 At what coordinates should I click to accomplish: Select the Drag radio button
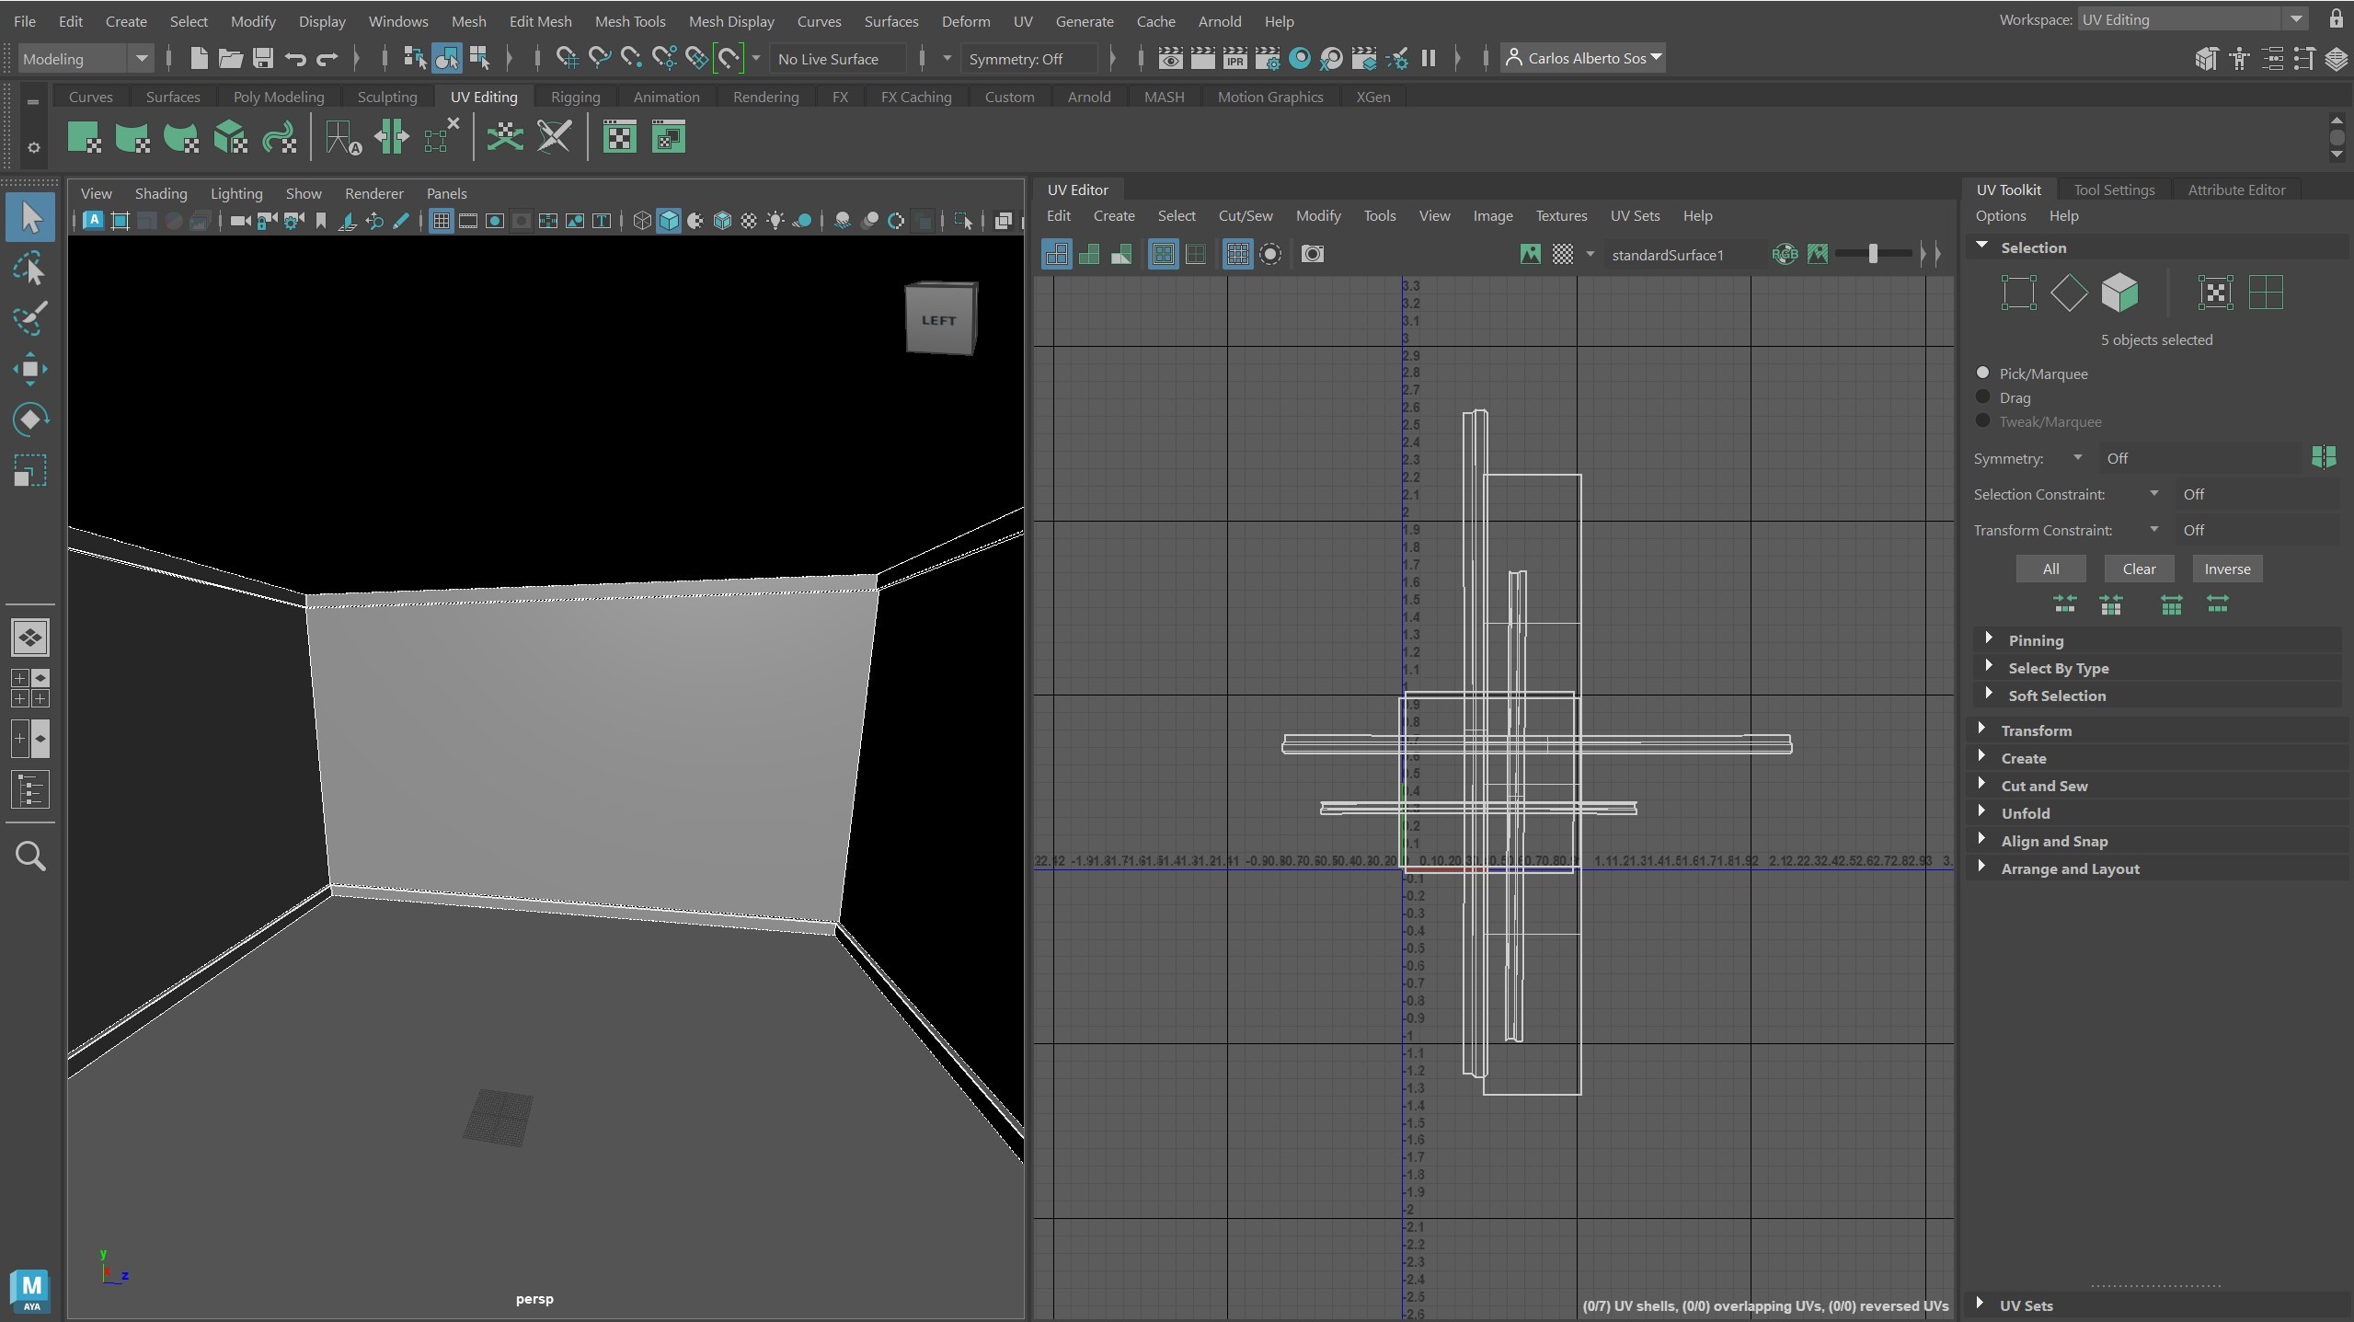tap(1982, 397)
